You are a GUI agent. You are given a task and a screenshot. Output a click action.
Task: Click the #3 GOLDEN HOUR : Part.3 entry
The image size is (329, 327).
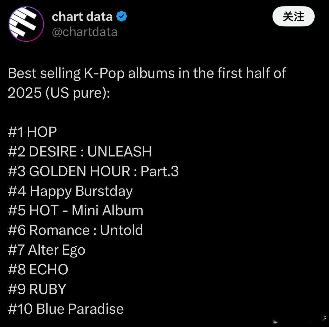tap(93, 171)
